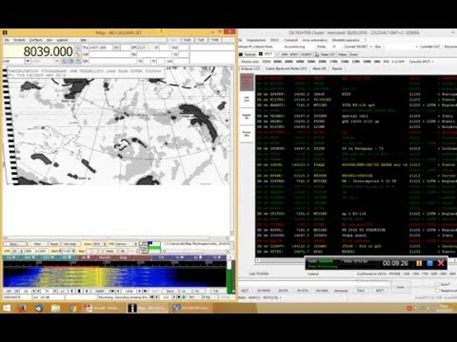This screenshot has width=457, height=342.
Task: Expand the USB mode dropdown in fldigi
Action: click(x=28, y=61)
